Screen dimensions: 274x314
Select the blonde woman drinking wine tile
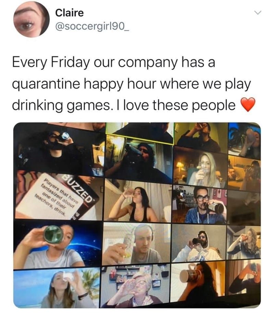coord(201,167)
